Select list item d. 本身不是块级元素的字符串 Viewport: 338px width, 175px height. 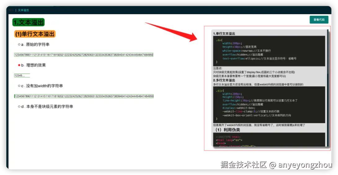pos(46,107)
